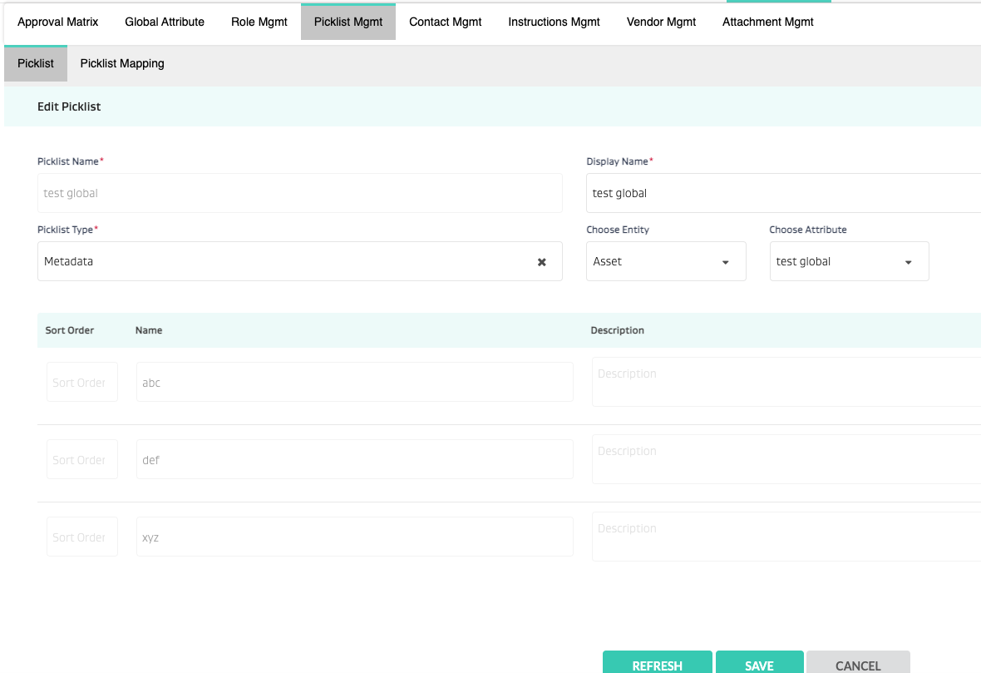This screenshot has width=981, height=673.
Task: Select the Contact Mgmt tab
Action: 446,22
